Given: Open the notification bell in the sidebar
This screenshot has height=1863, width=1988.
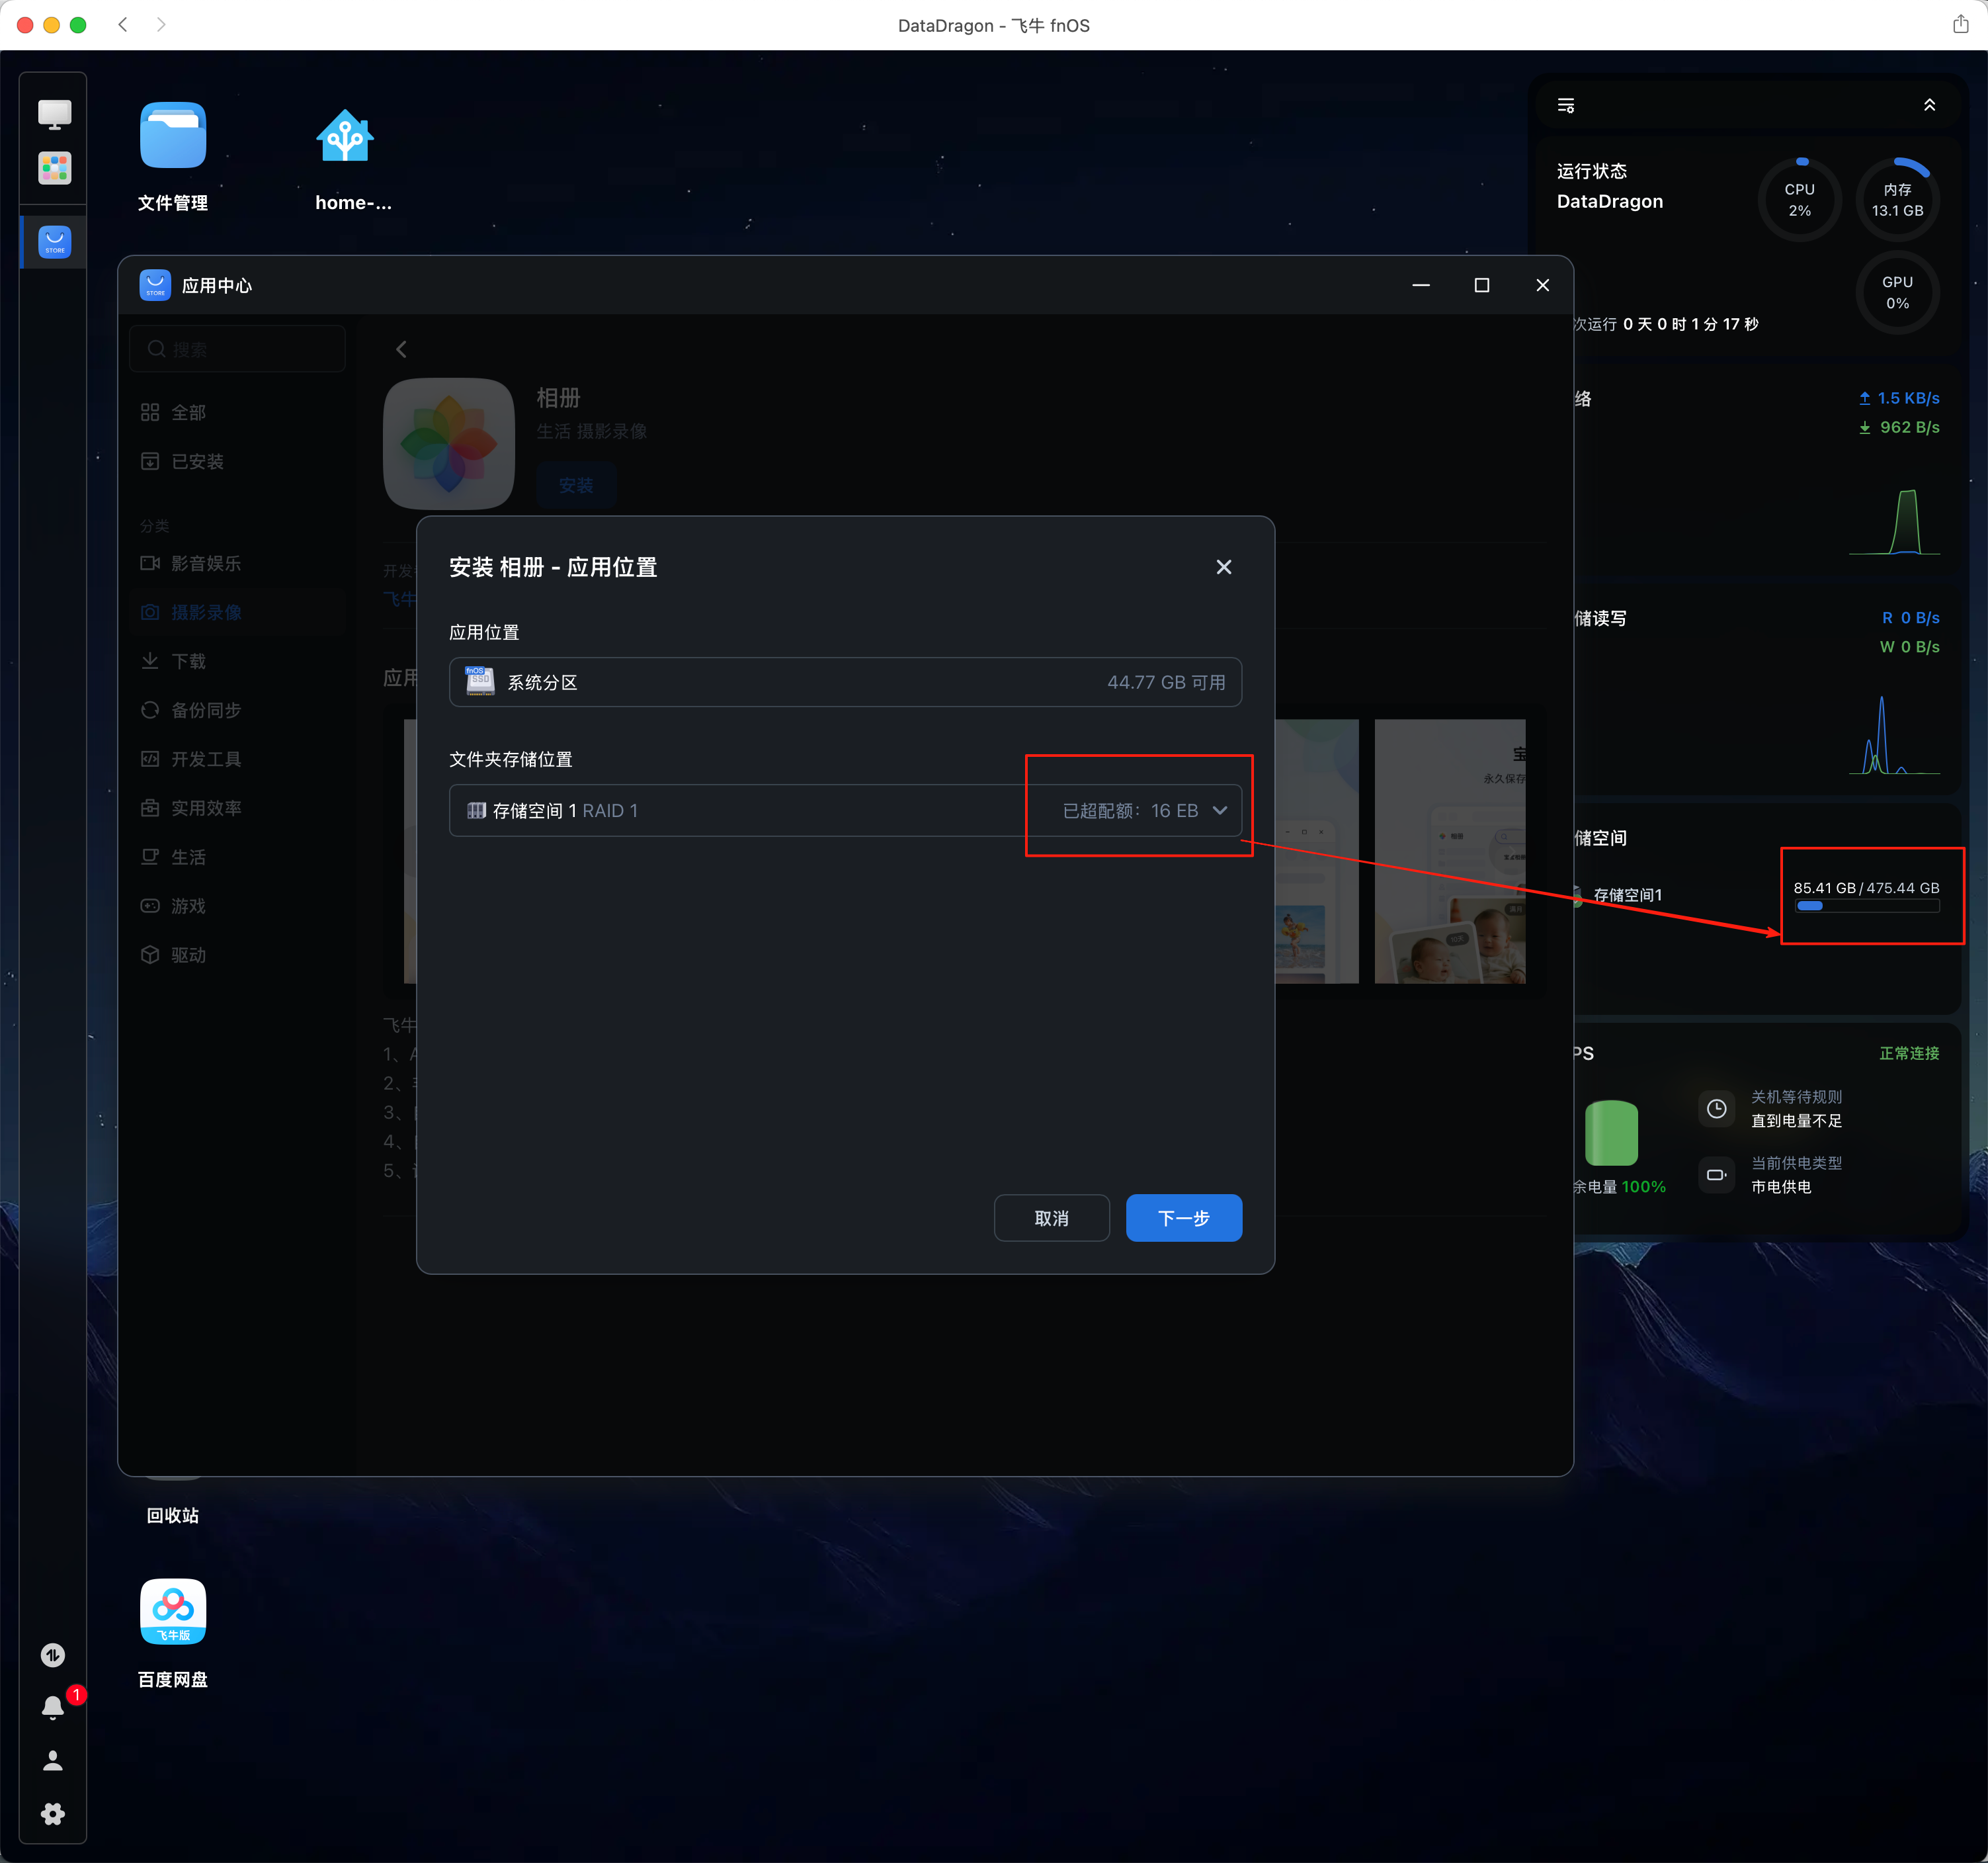Looking at the screenshot, I should [x=53, y=1707].
